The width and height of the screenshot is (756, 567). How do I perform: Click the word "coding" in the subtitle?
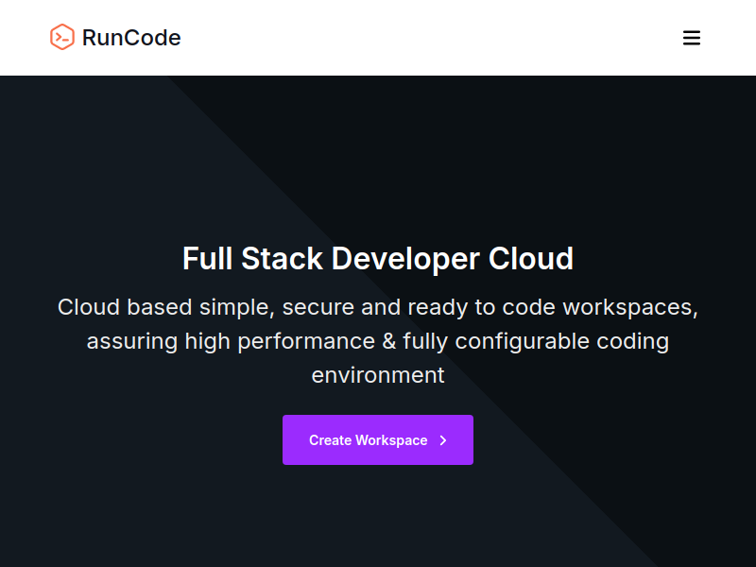[632, 342]
